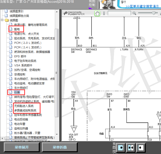Select 发动机防盗锁止系统 entry
161x154 pixels.
pyautogui.click(x=34, y=101)
